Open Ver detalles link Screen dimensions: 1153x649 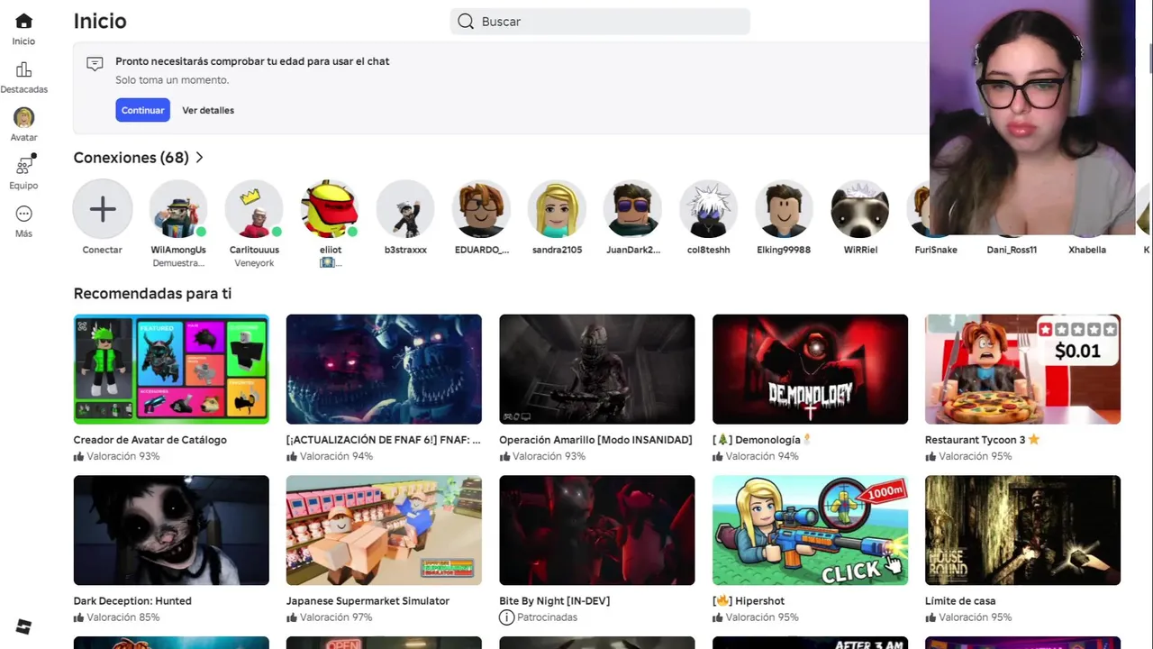(x=208, y=110)
